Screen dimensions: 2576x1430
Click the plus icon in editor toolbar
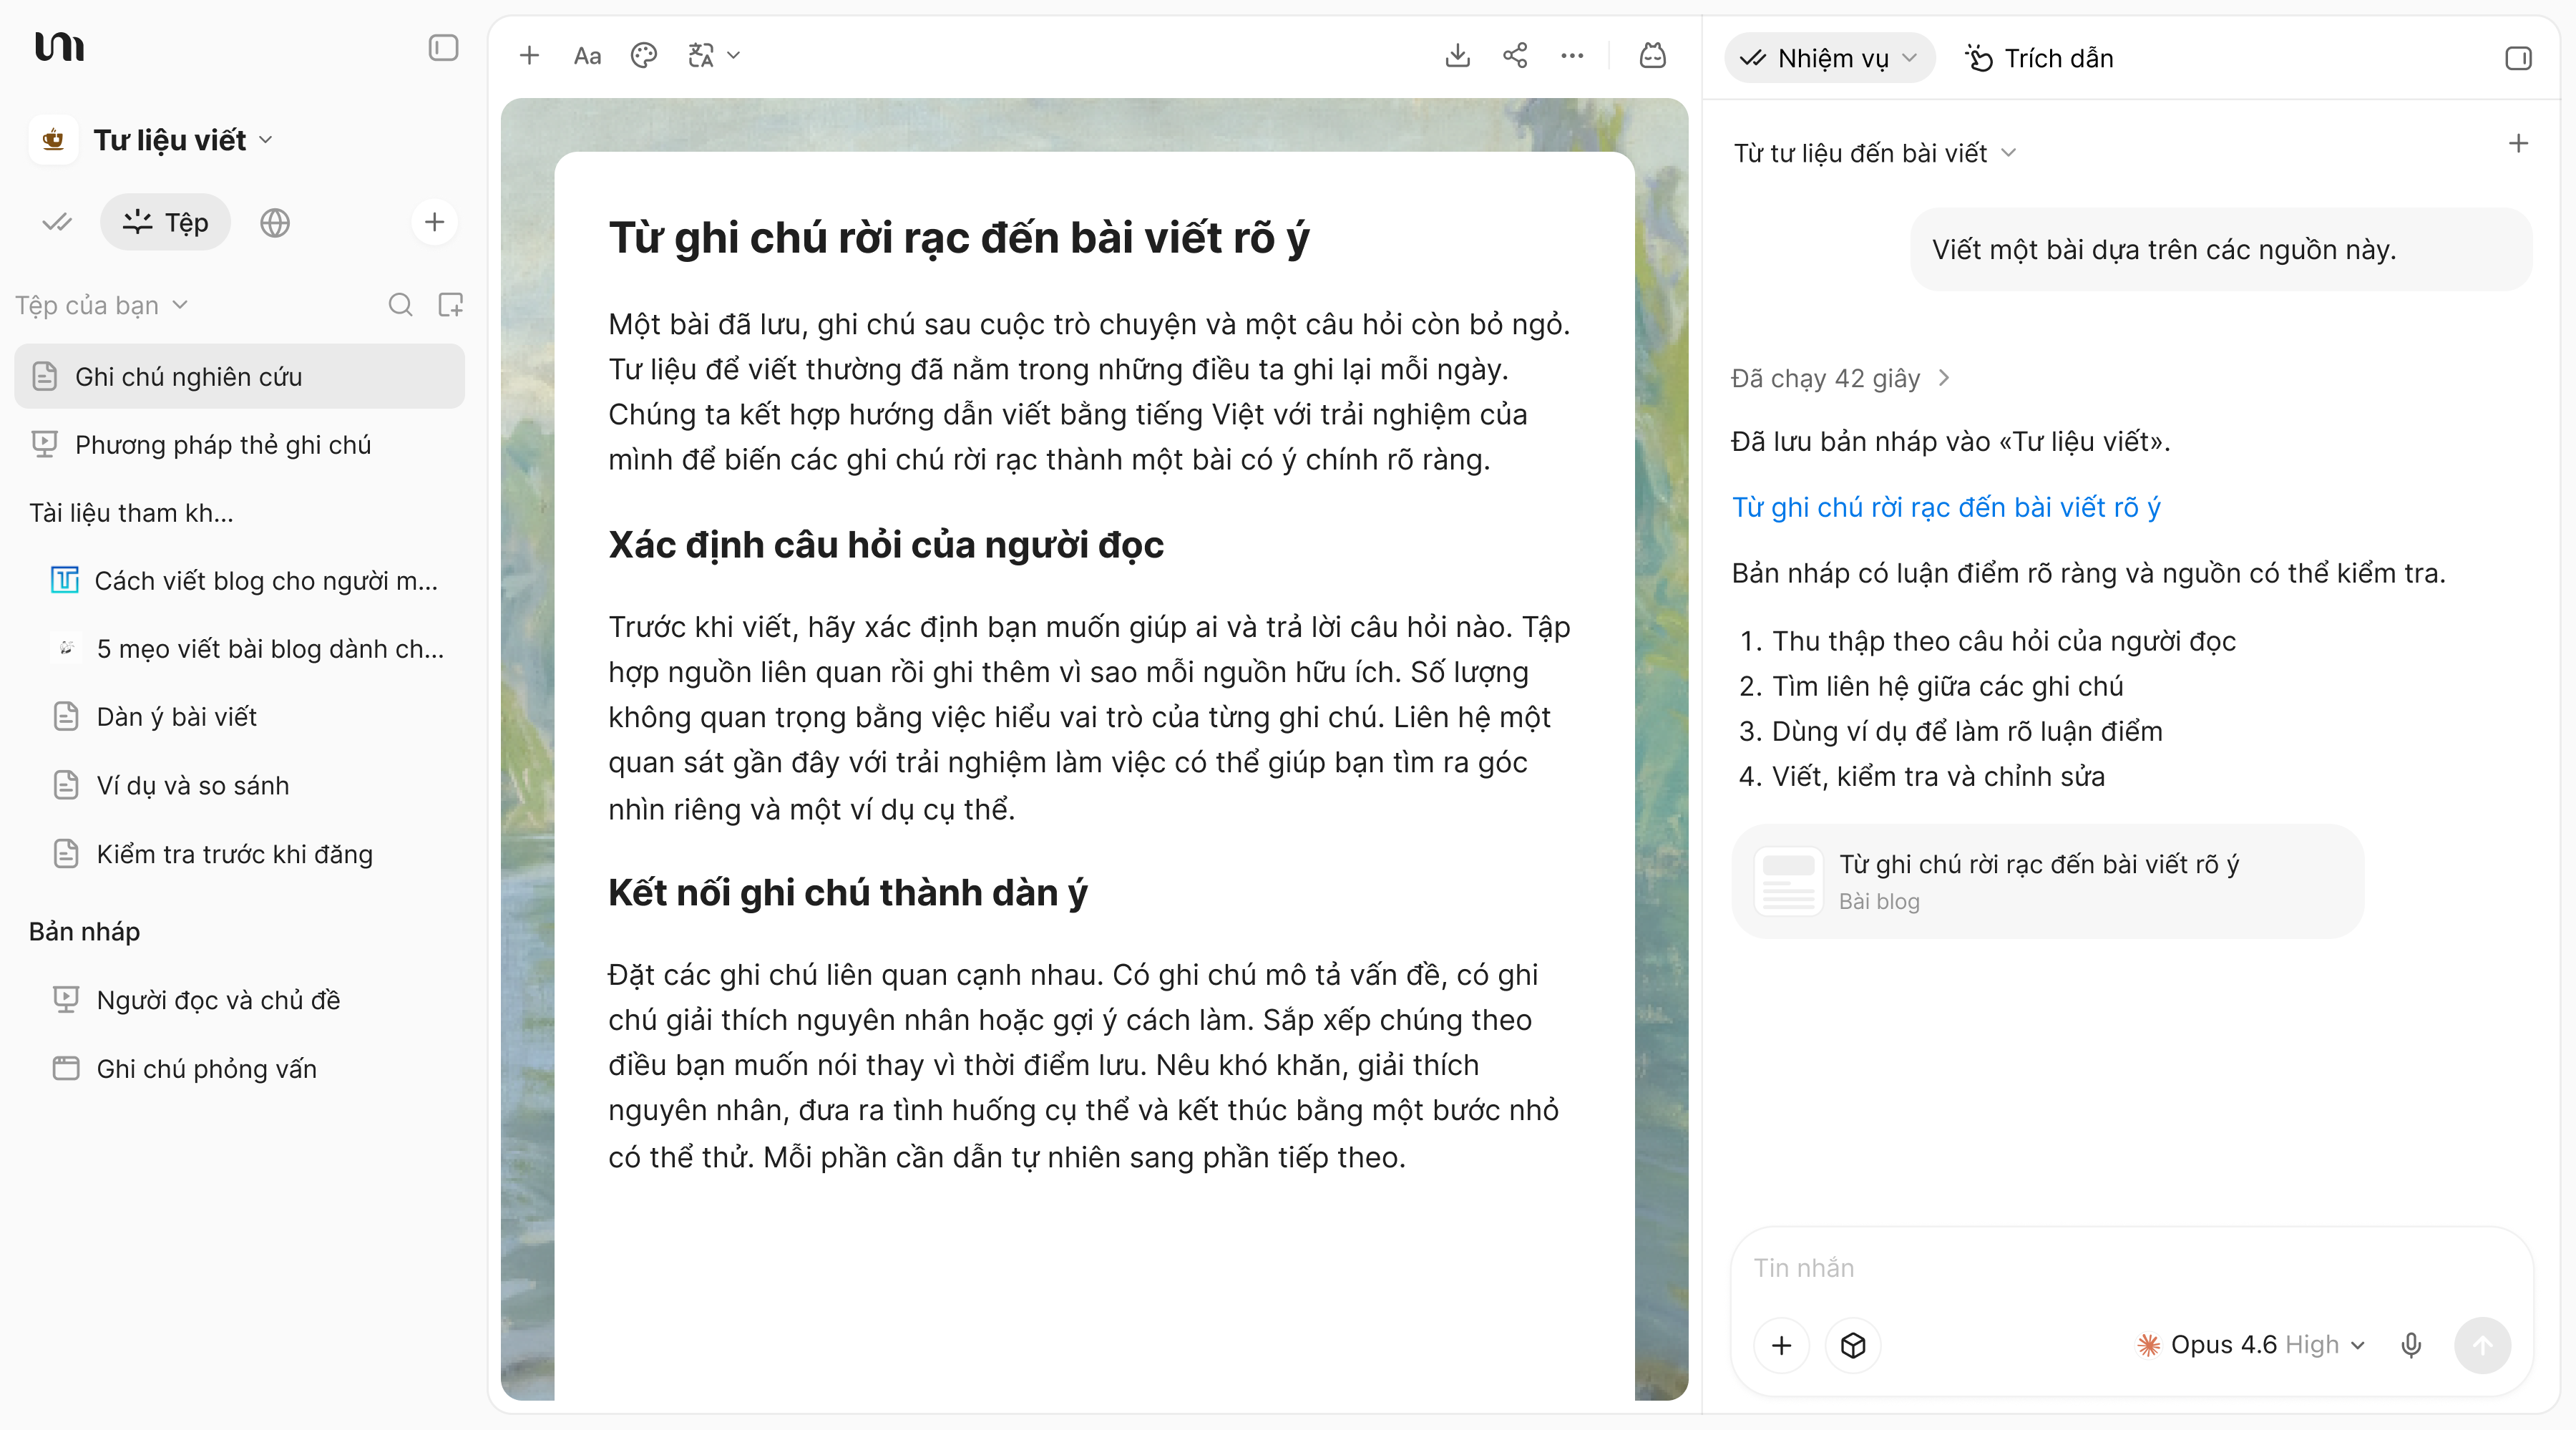point(530,56)
